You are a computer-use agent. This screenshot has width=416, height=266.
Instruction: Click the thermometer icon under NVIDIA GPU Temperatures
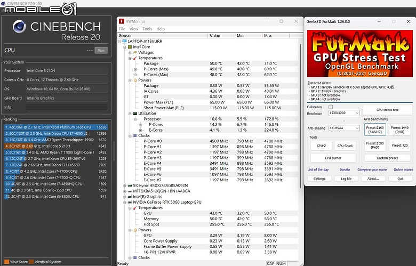click(135, 208)
